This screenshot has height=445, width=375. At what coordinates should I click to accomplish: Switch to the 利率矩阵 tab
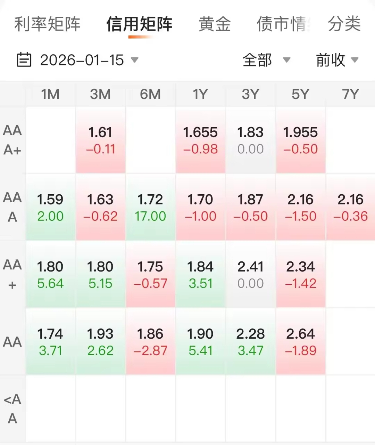(47, 24)
